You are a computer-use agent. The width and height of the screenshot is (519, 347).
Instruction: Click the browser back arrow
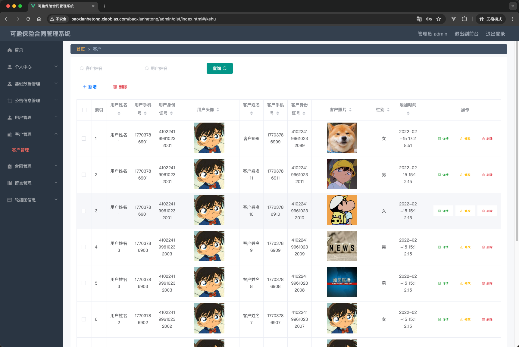coord(7,19)
